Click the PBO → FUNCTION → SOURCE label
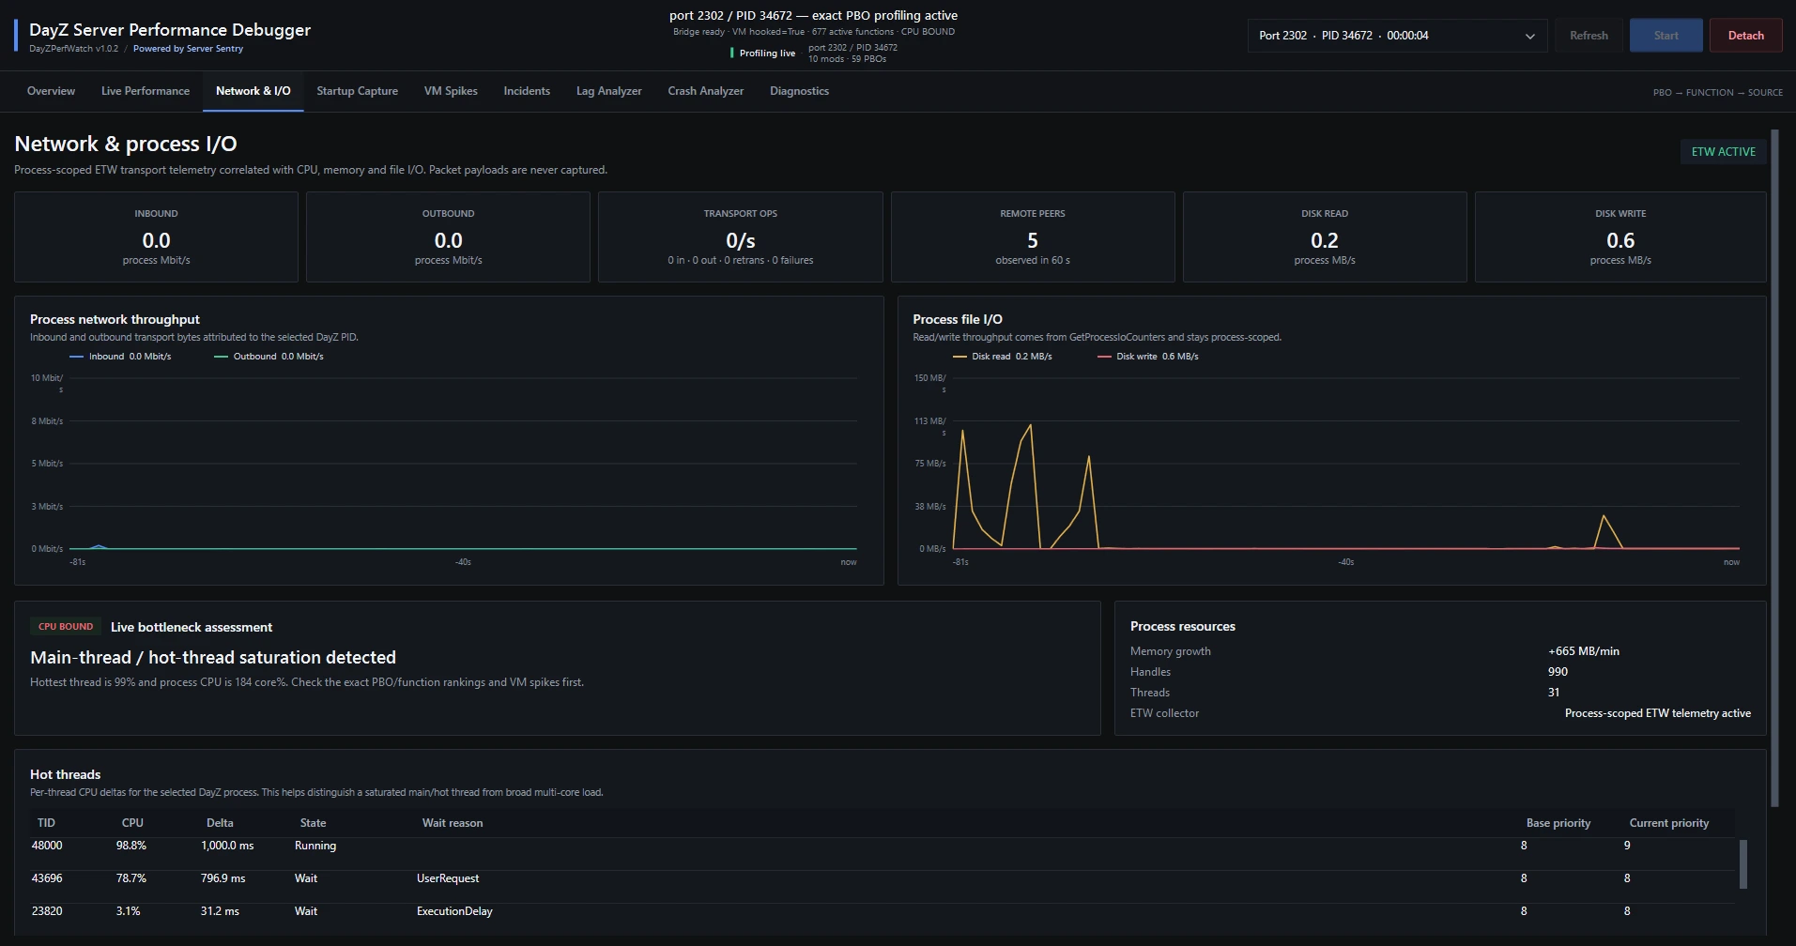The width and height of the screenshot is (1796, 946). 1718,92
